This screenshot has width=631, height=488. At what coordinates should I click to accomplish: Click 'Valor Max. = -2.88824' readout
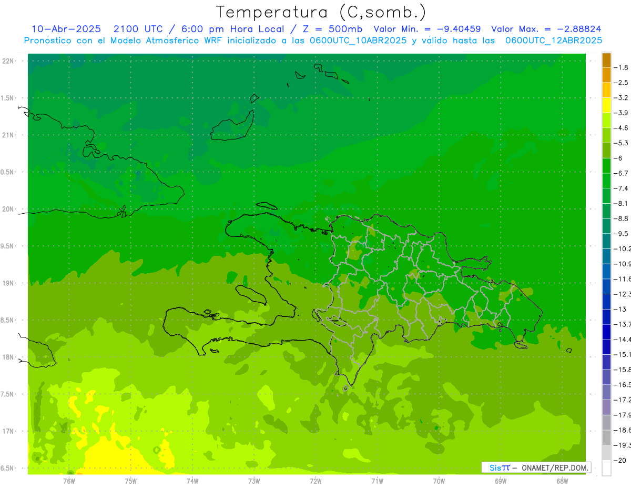[x=546, y=29]
